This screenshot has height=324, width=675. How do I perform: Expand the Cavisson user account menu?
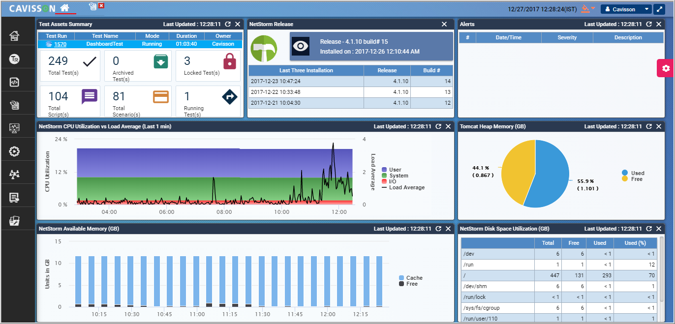pos(626,9)
